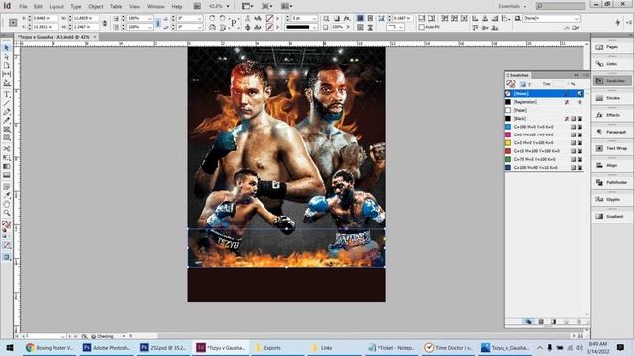This screenshot has height=356, width=634.
Task: Open the Links panel
Action: [612, 64]
